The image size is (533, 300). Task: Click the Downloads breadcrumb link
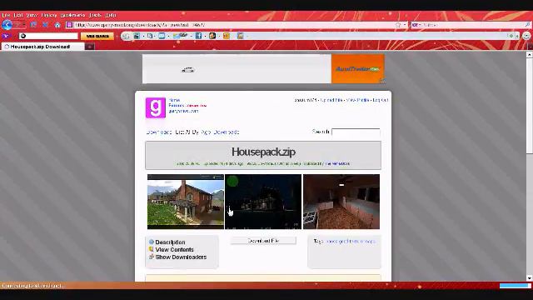pyautogui.click(x=159, y=132)
